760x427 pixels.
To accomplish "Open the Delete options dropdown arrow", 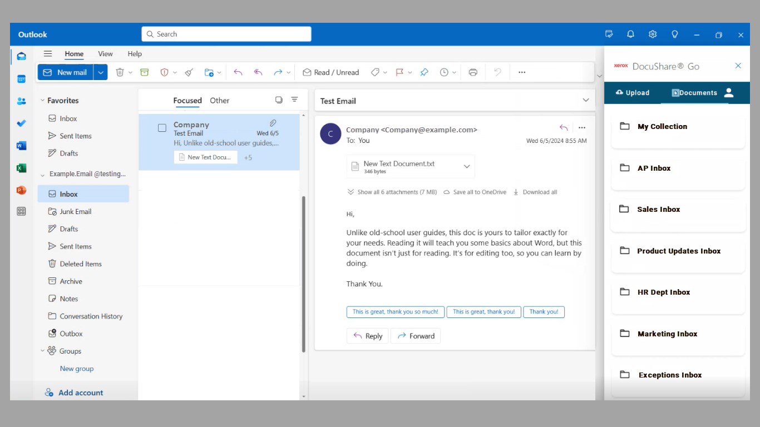I will click(130, 72).
